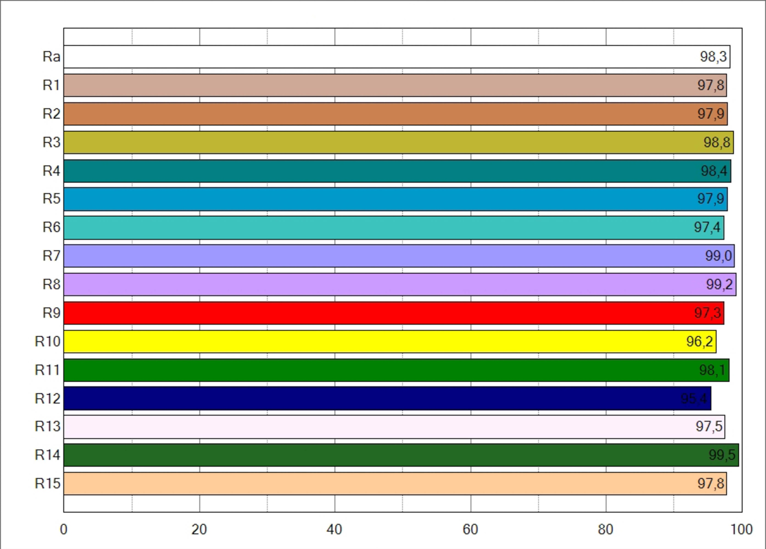
Task: Select the yellow R10 bar
Action: tap(389, 341)
